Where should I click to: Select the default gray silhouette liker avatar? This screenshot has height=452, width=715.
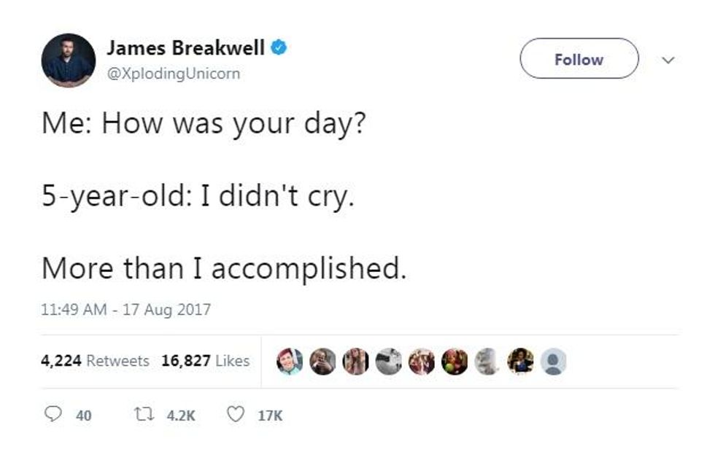click(553, 361)
